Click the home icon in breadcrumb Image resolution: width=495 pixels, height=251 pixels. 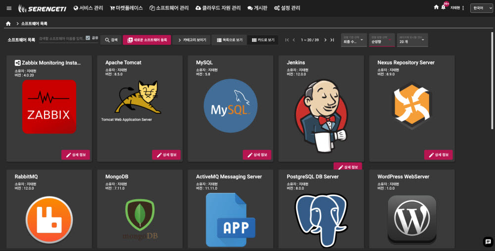8,23
